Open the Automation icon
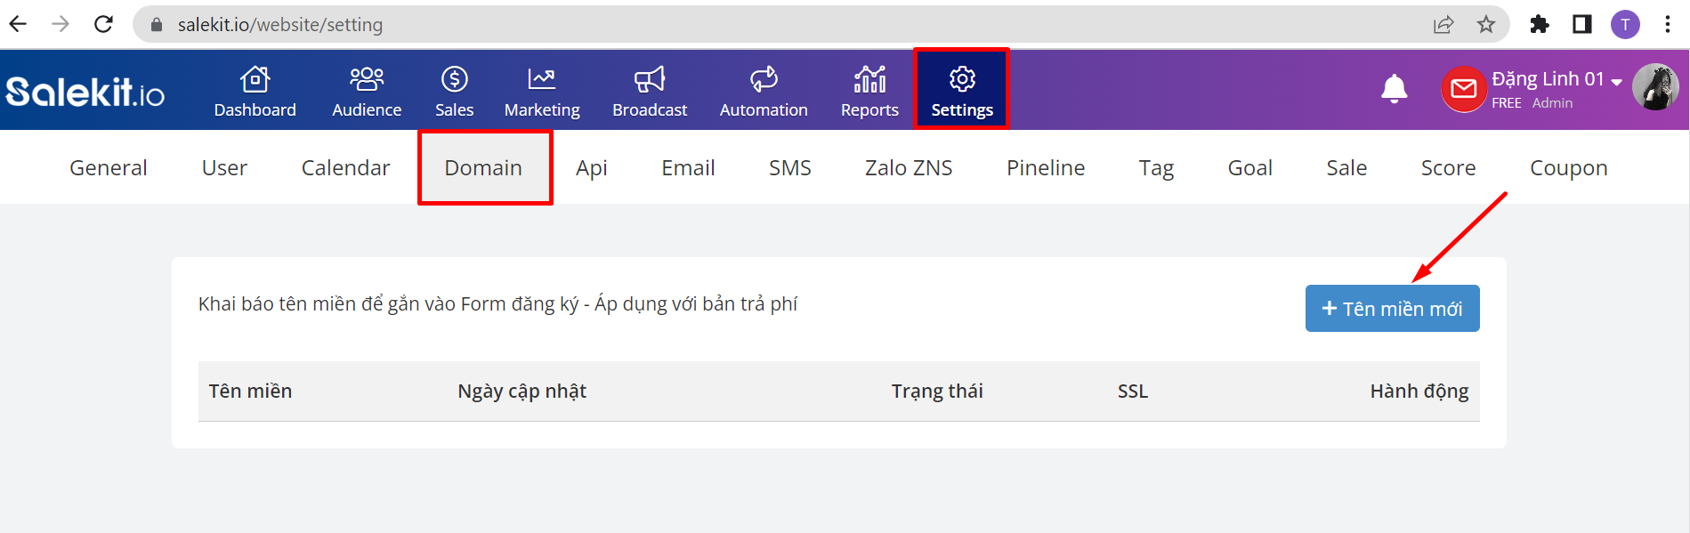The image size is (1690, 533). 764,79
